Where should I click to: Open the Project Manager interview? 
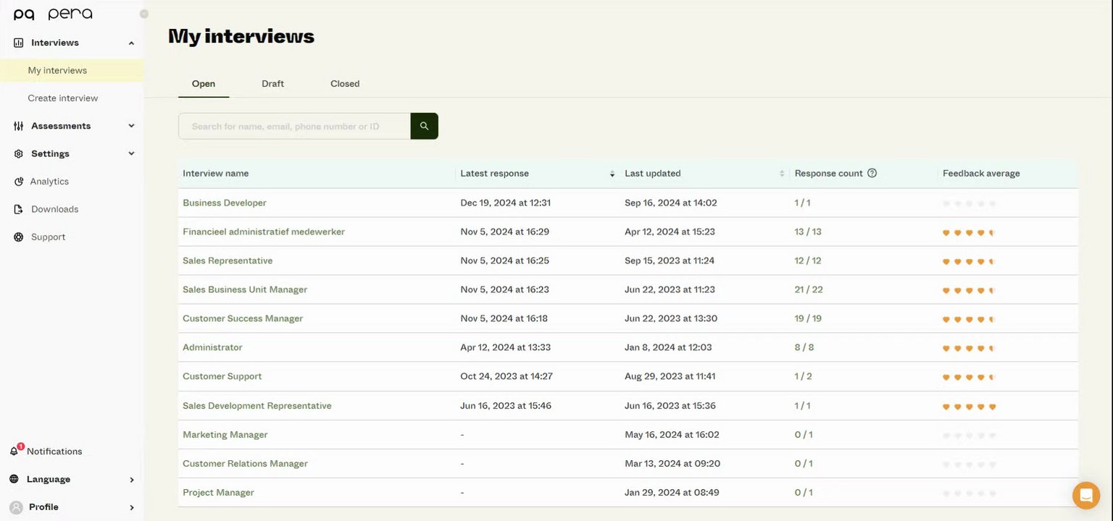point(218,493)
